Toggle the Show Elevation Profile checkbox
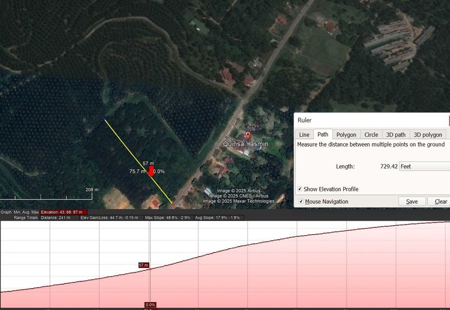 (300, 189)
